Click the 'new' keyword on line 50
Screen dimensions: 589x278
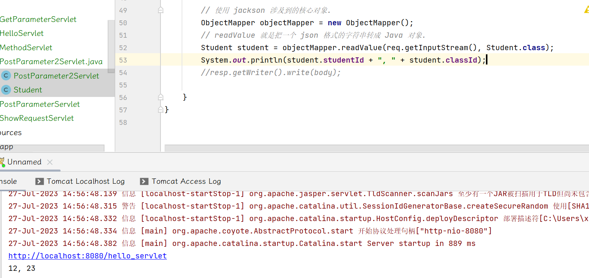coord(335,23)
